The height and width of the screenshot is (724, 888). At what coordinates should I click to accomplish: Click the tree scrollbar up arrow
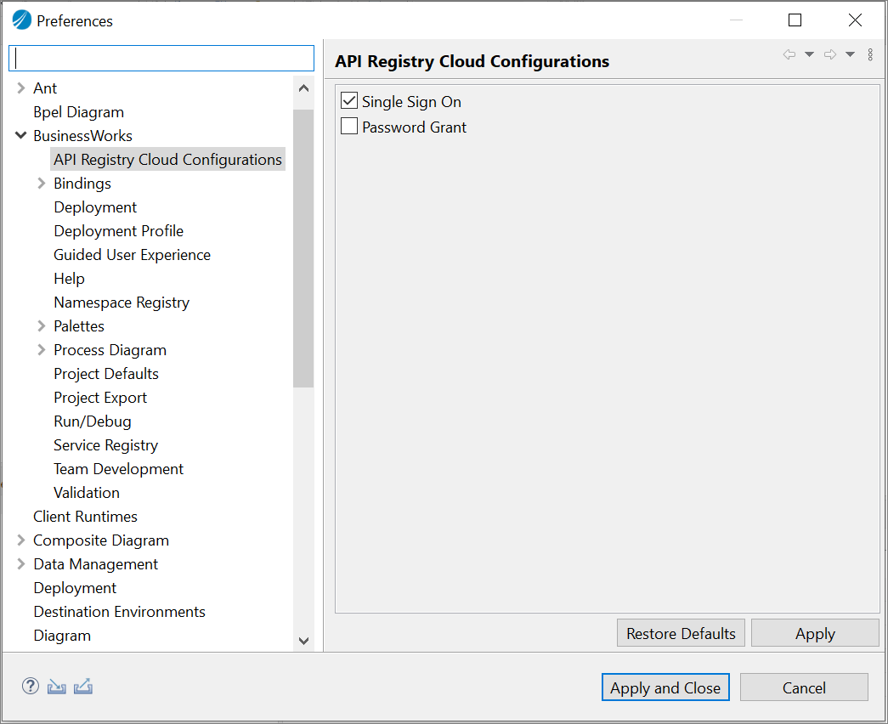tap(303, 88)
